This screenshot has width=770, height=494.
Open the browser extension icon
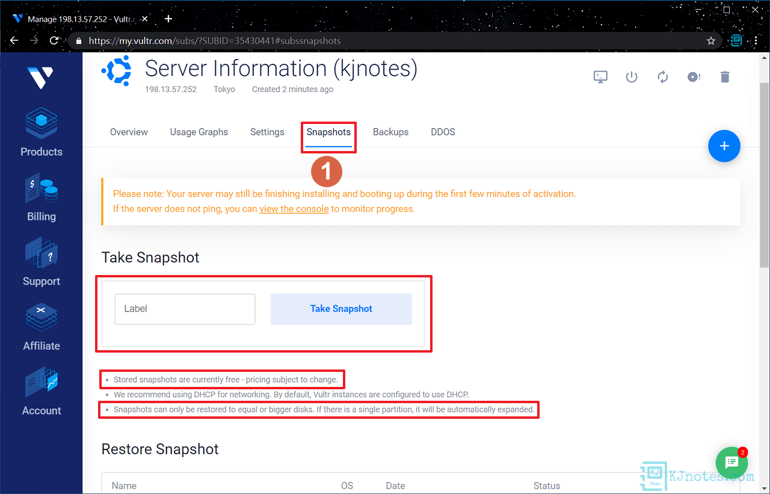click(736, 41)
